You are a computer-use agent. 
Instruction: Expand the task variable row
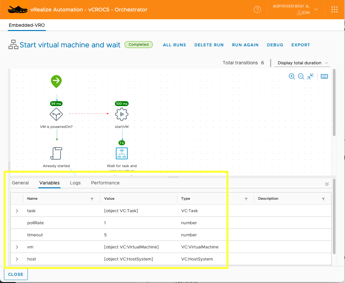coord(17,211)
